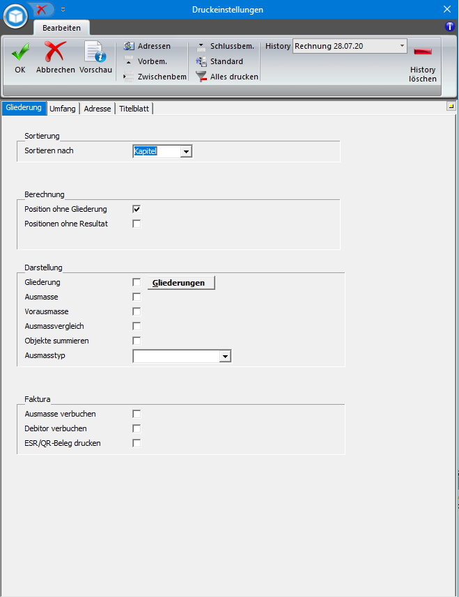This screenshot has height=597, width=459.
Task: Click the Adressen label
Action: 154,46
